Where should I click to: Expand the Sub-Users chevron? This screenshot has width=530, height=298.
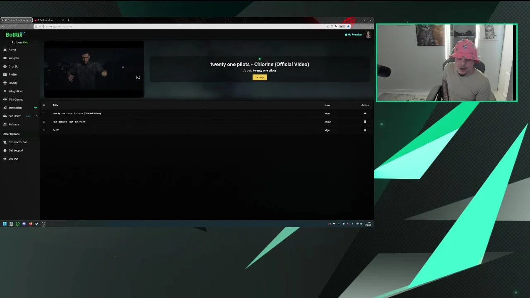pos(37,116)
